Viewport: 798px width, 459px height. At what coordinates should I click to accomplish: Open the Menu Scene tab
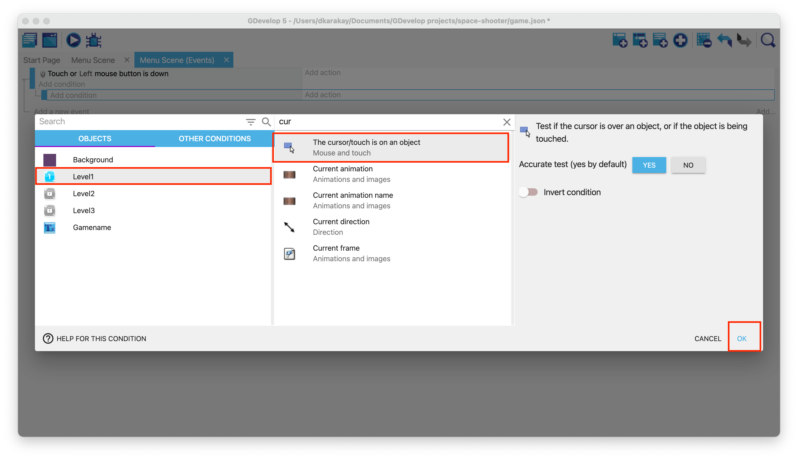(93, 60)
